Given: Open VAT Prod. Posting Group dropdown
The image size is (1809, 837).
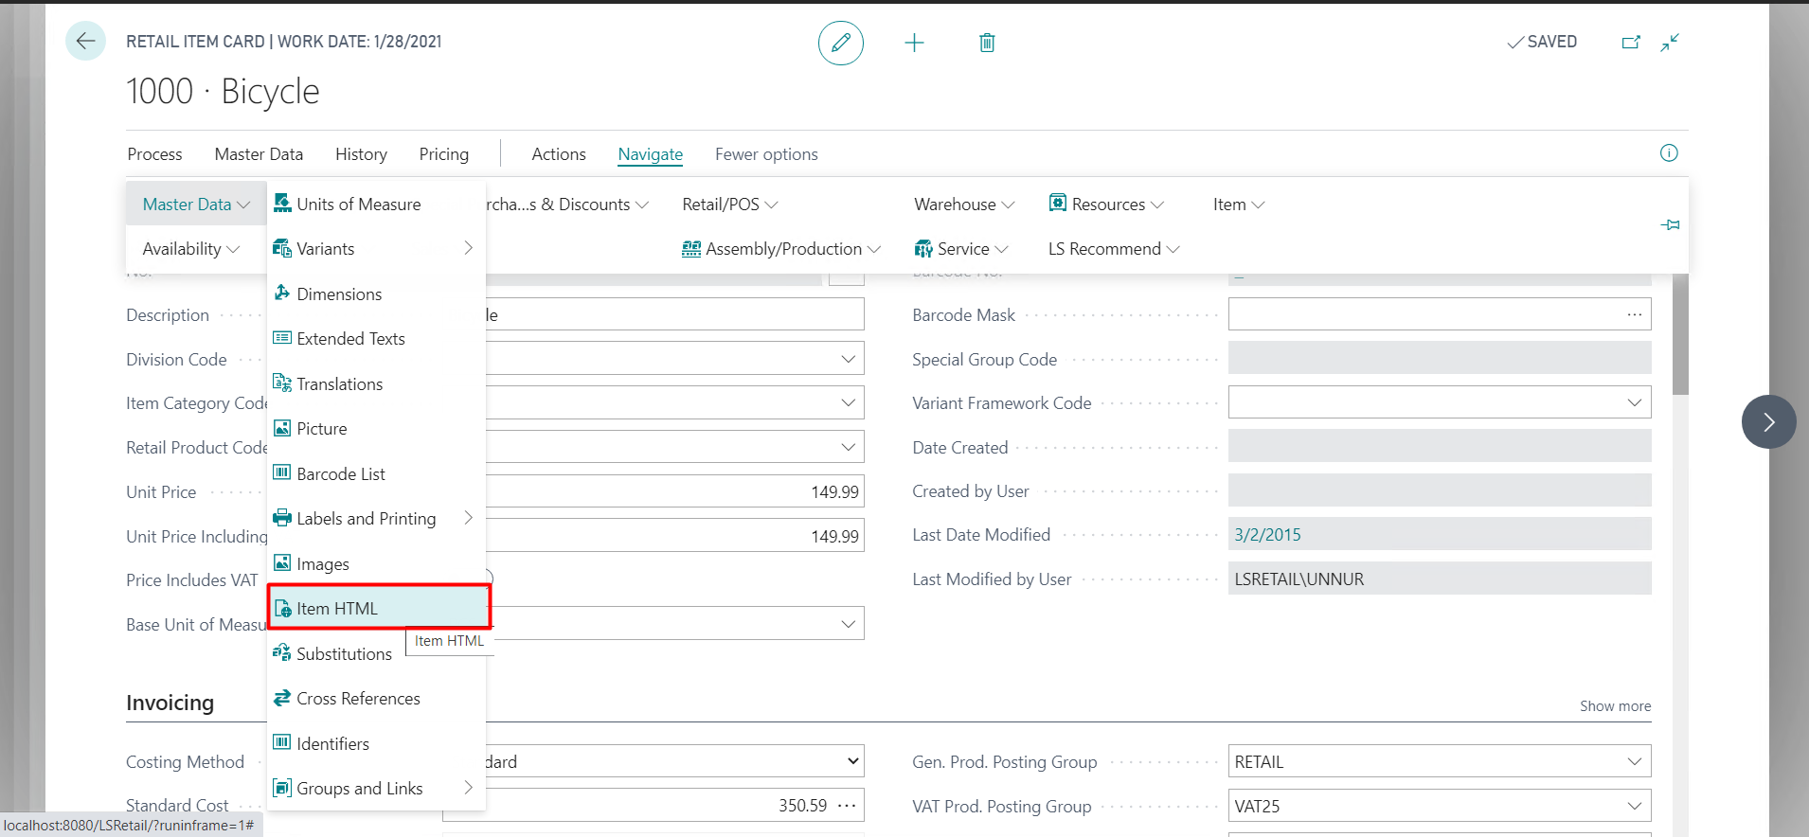Looking at the screenshot, I should click(x=1634, y=806).
